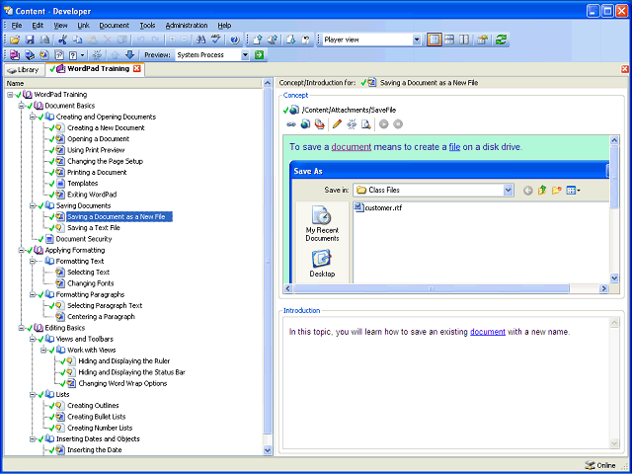Open Find with the binoculars icon
Image resolution: width=632 pixels, height=474 pixels.
point(200,39)
